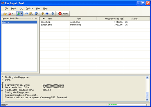The height and width of the screenshot is (107, 151).
Task: Click the log line 'Starting rebuilding process.'
Action: pos(17,92)
